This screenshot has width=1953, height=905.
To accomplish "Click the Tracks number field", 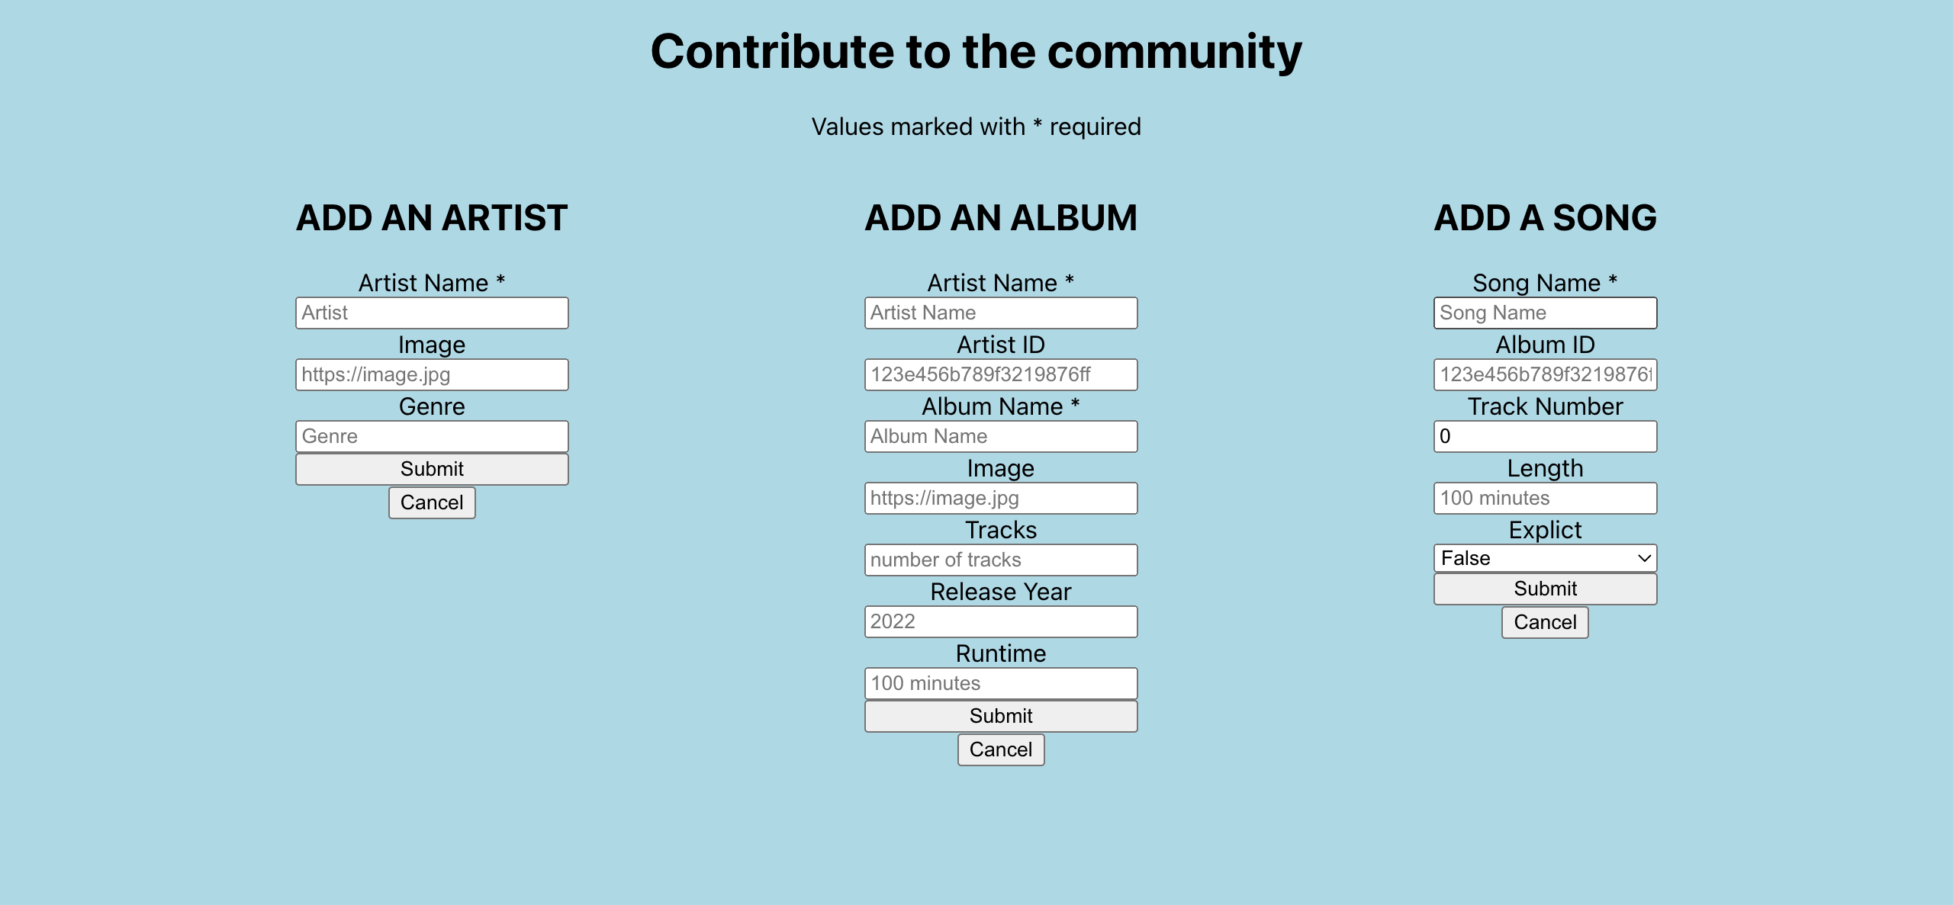I will click(x=1000, y=559).
